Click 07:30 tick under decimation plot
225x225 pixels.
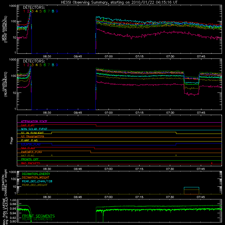click(x=170, y=197)
